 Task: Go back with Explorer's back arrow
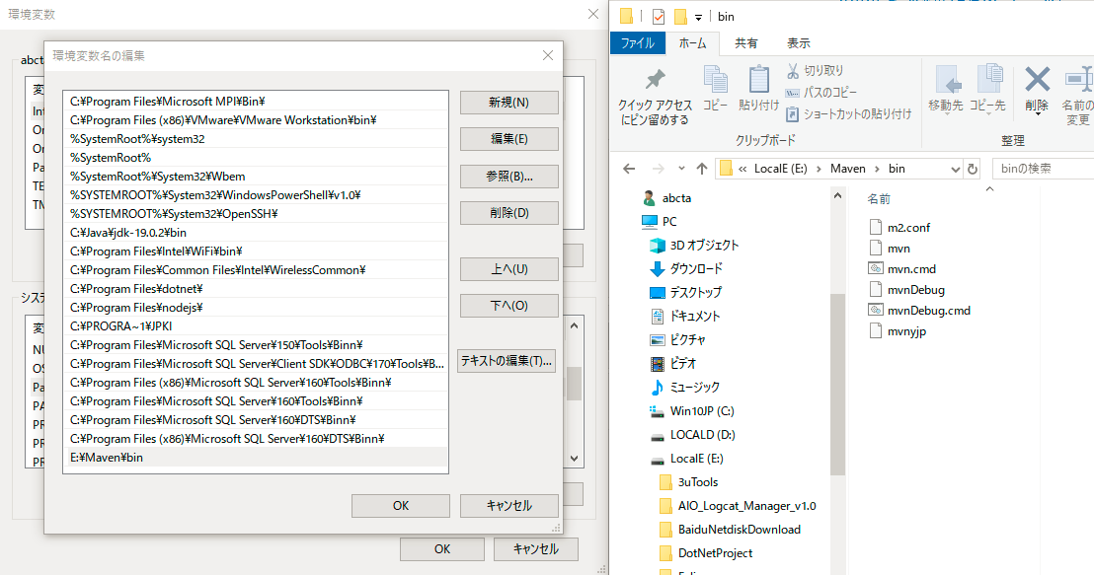click(x=629, y=169)
